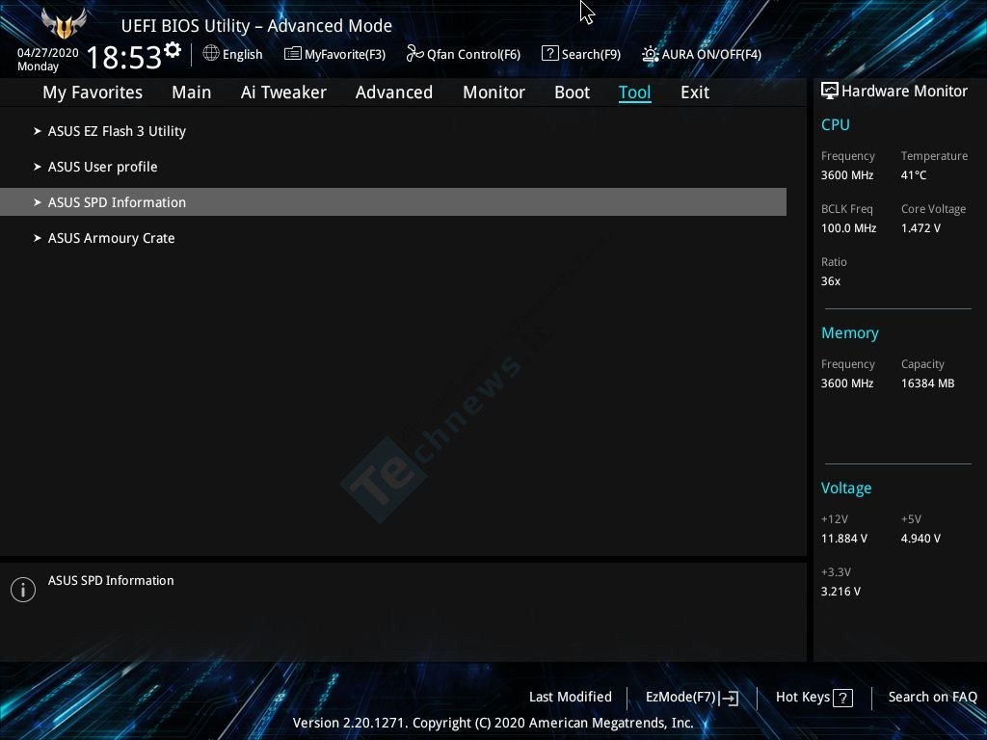987x740 pixels.
Task: Open the Exit tab
Action: point(695,92)
